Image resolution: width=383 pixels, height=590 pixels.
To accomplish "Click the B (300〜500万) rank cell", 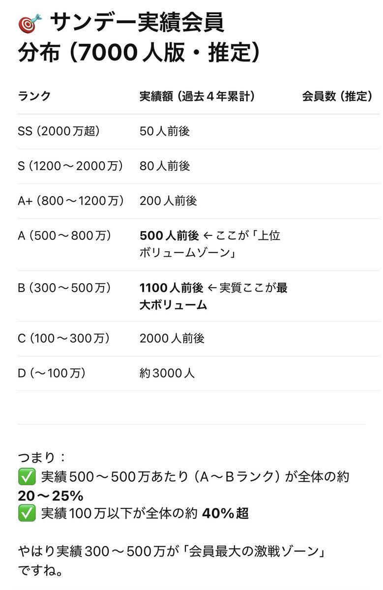I will click(64, 288).
